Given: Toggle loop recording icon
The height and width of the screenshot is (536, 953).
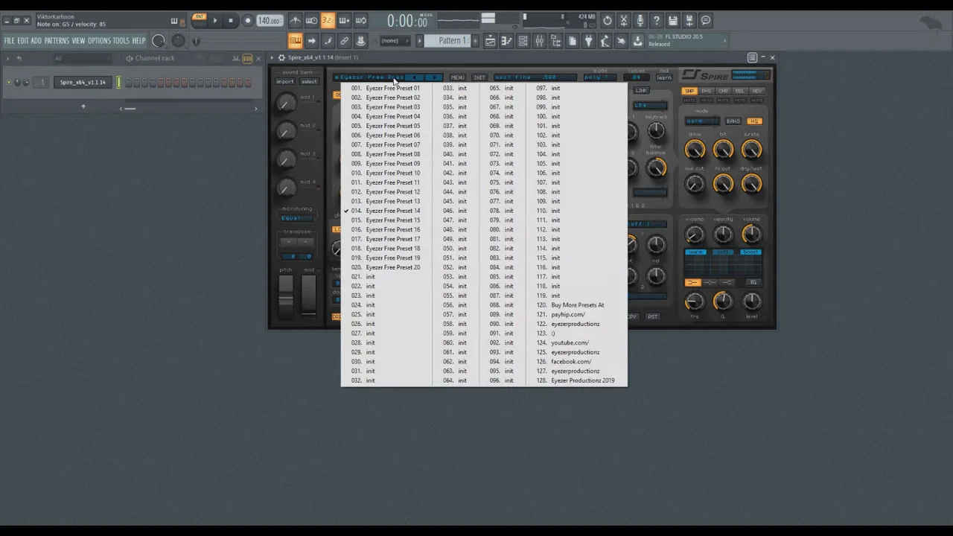Looking at the screenshot, I should pos(360,21).
